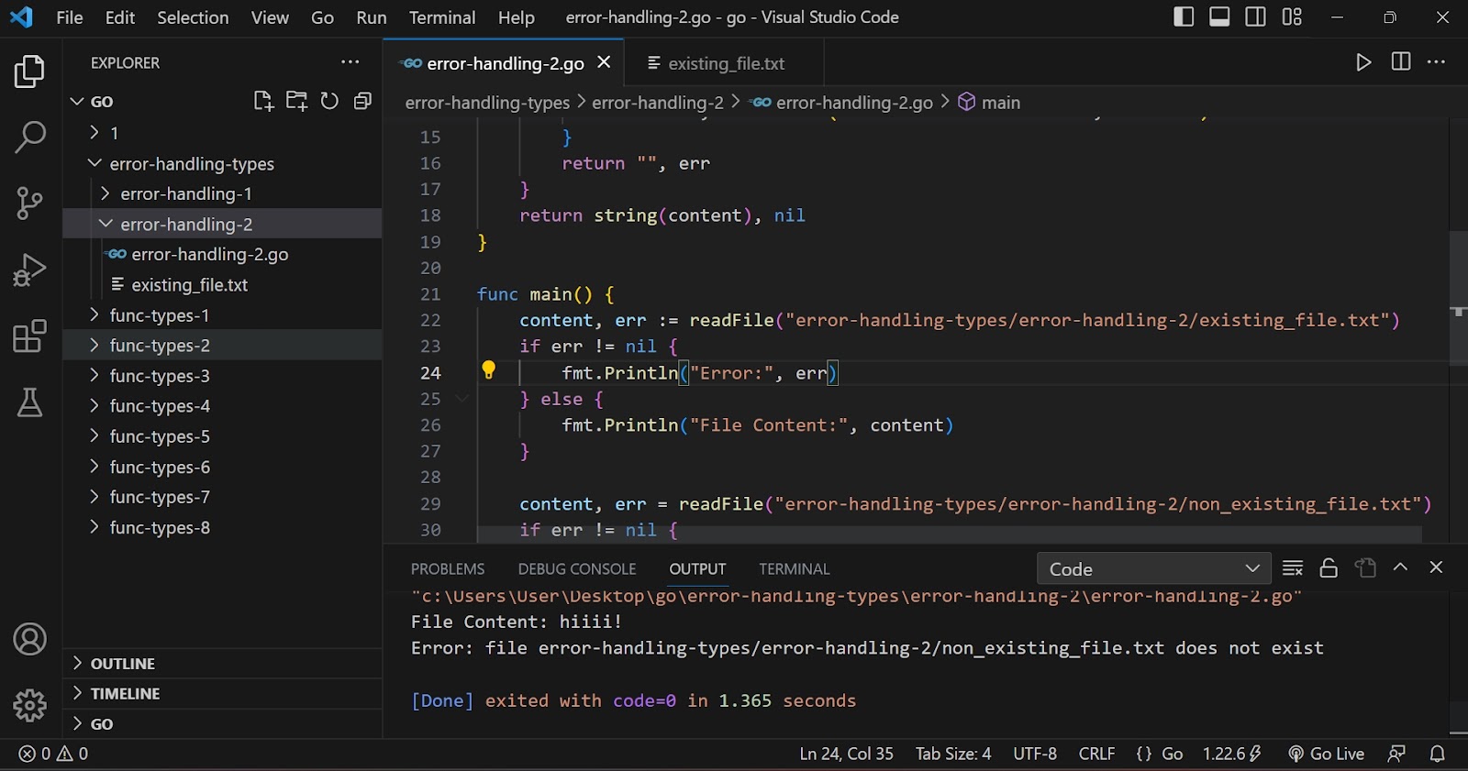The height and width of the screenshot is (771, 1468).
Task: Customize layout icon in title bar
Action: pyautogui.click(x=1292, y=17)
